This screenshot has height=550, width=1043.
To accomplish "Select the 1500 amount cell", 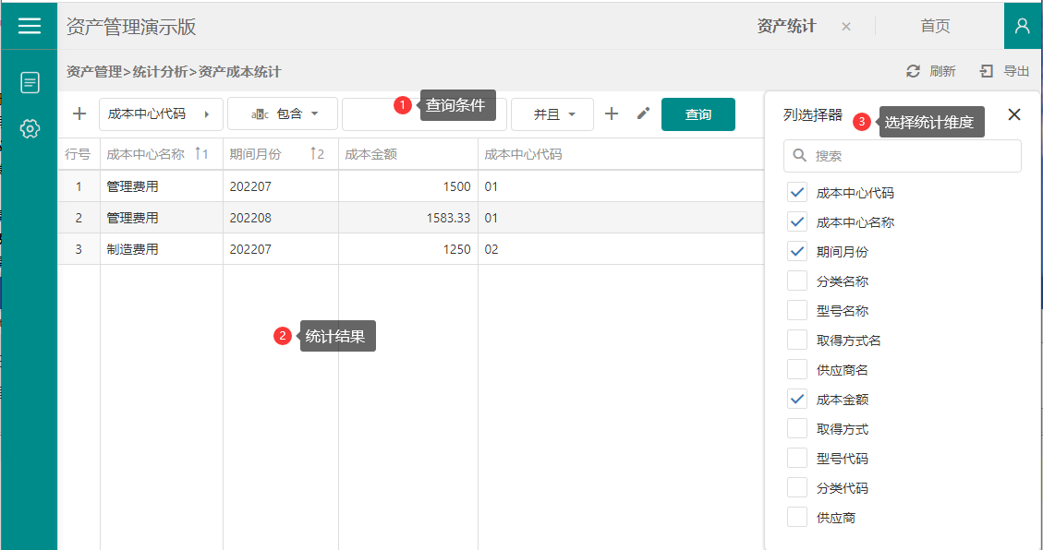I will pyautogui.click(x=407, y=186).
